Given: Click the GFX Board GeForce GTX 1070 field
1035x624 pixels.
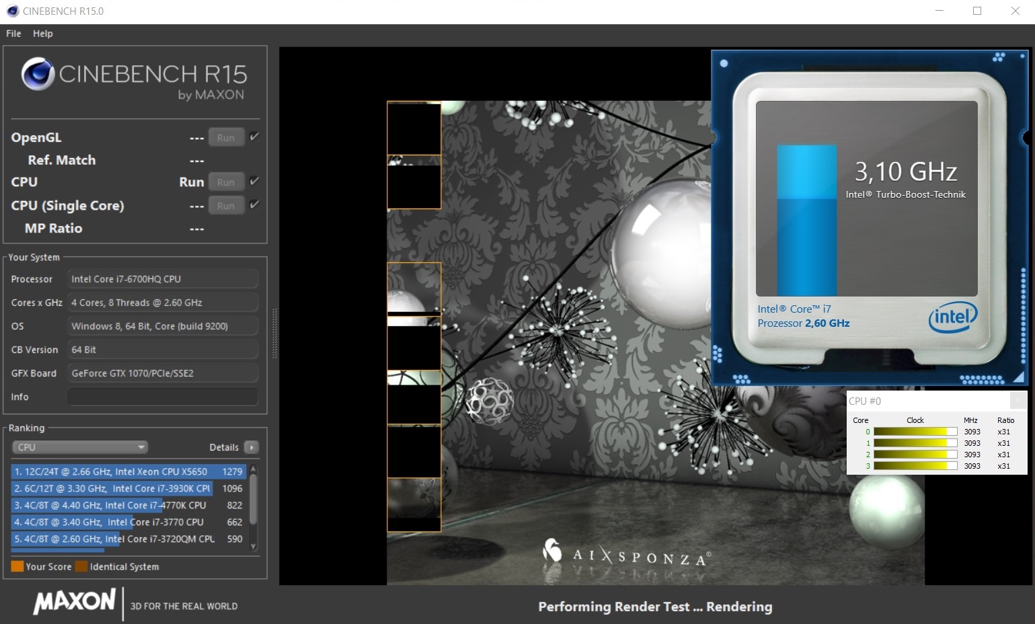Looking at the screenshot, I should pos(163,373).
